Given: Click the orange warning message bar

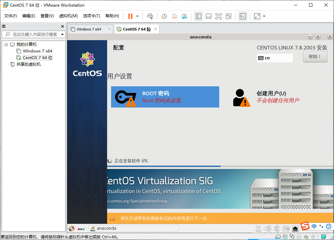Looking at the screenshot, I should coord(220,218).
